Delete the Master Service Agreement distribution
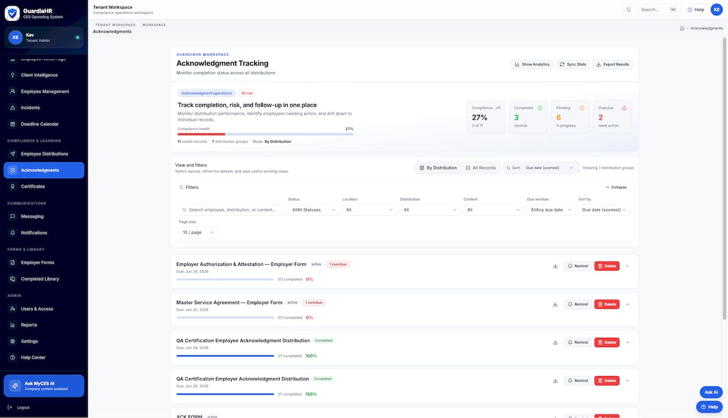The image size is (728, 418). [606, 304]
